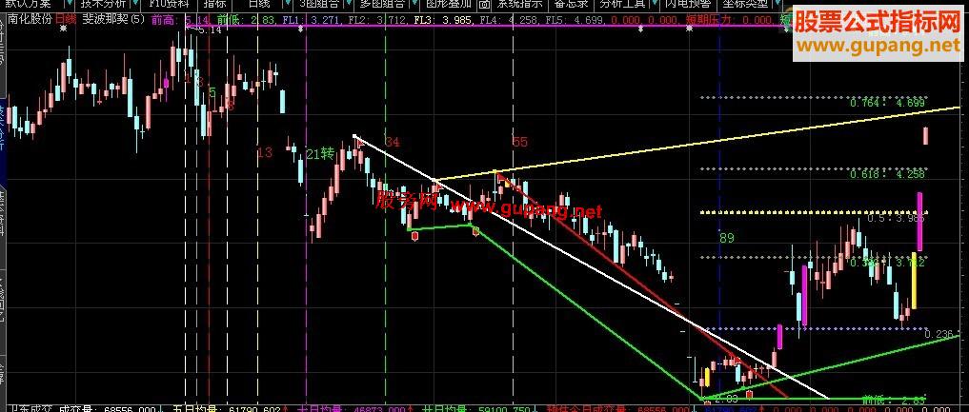Viewport: 969px width, 412px height.
Task: Expand the dropdown arrow next to 坐标类型
Action: click(x=777, y=4)
